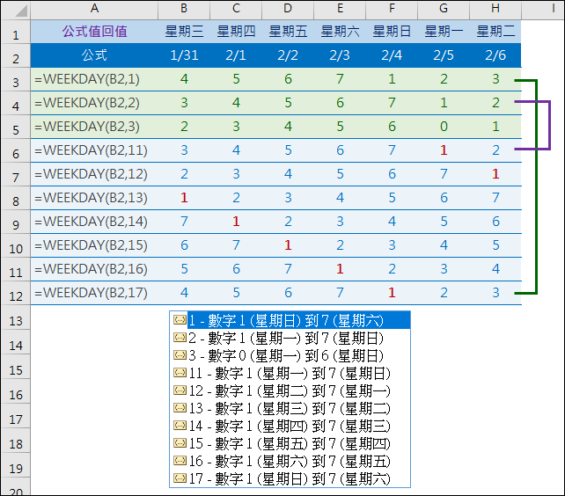Choose '14 - 數字 1 (星期四) 到 7 (星期三)' option
The height and width of the screenshot is (496, 565).
tap(290, 427)
